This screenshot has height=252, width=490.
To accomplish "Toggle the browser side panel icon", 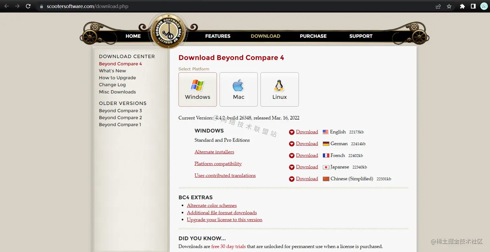I will point(473,6).
